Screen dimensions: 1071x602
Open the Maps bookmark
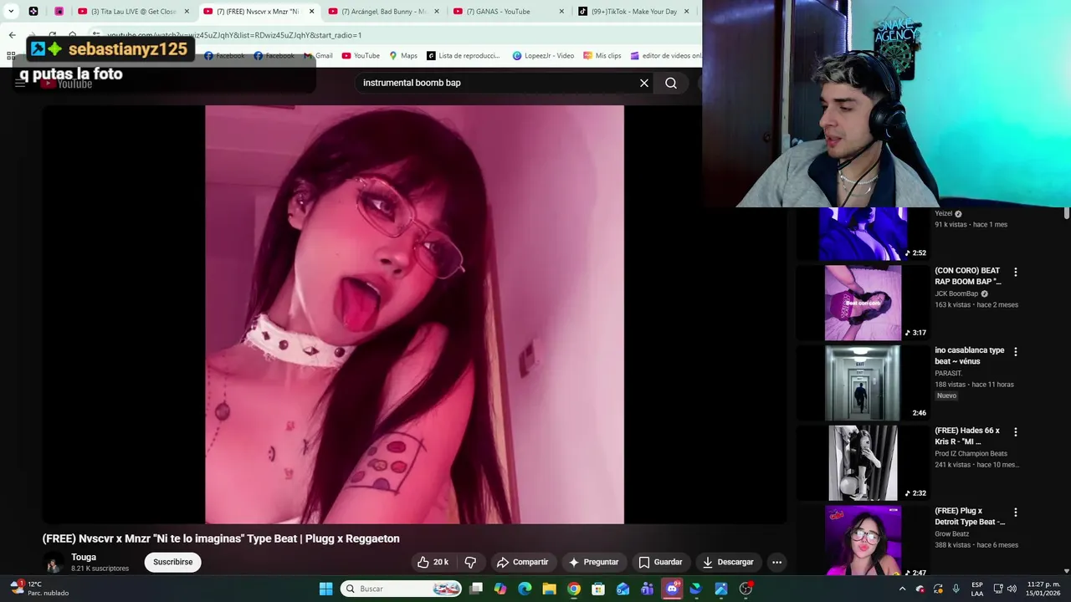(403, 56)
